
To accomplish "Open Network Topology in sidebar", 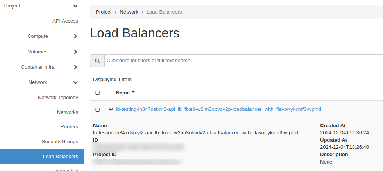I will click(58, 98).
